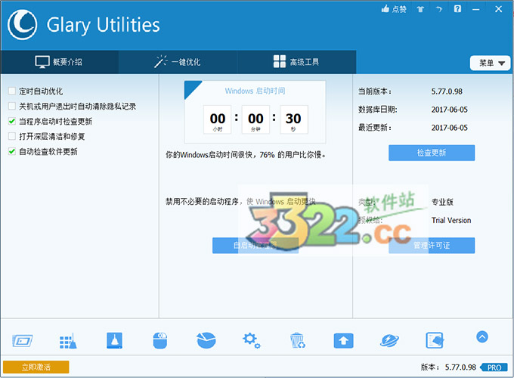This screenshot has height=378, width=514.
Task: Enable 定时自动优化 checkbox
Action: (12, 91)
